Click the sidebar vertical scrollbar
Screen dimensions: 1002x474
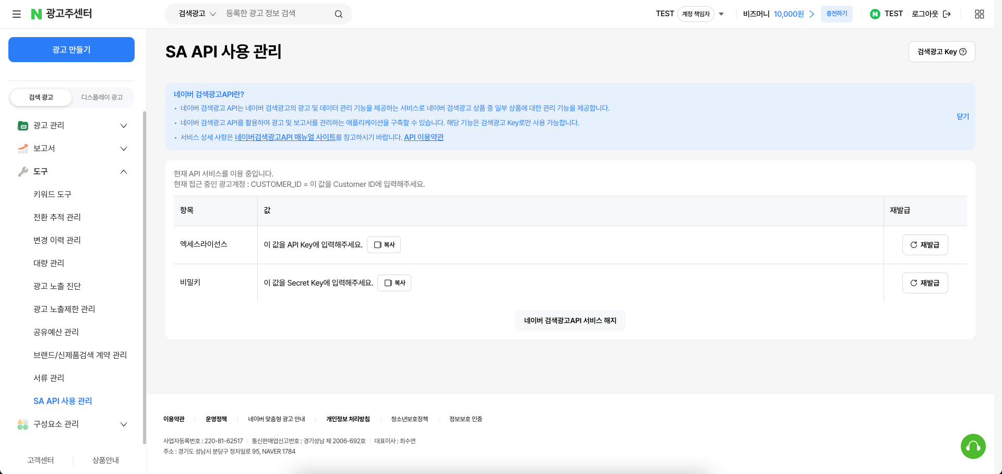click(145, 277)
